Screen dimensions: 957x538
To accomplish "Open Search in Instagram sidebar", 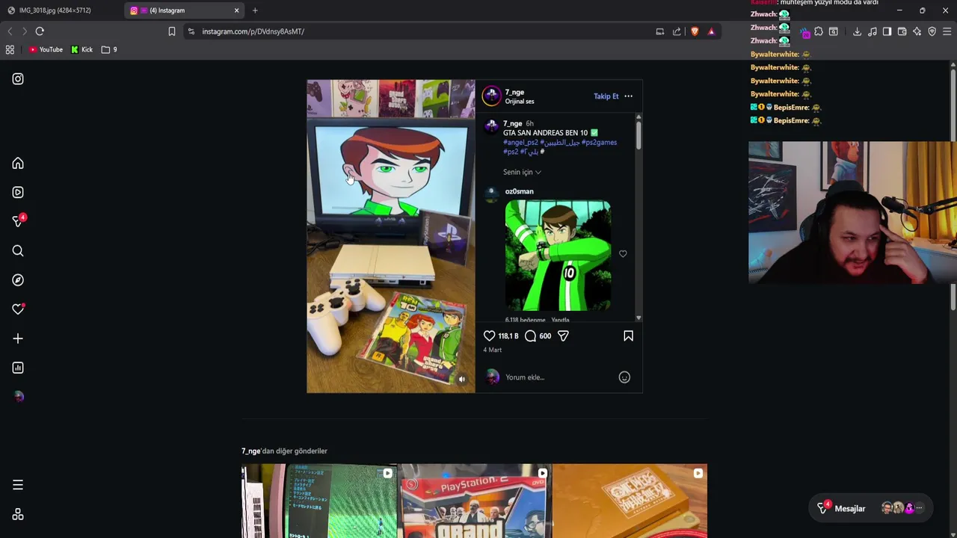I will point(18,251).
